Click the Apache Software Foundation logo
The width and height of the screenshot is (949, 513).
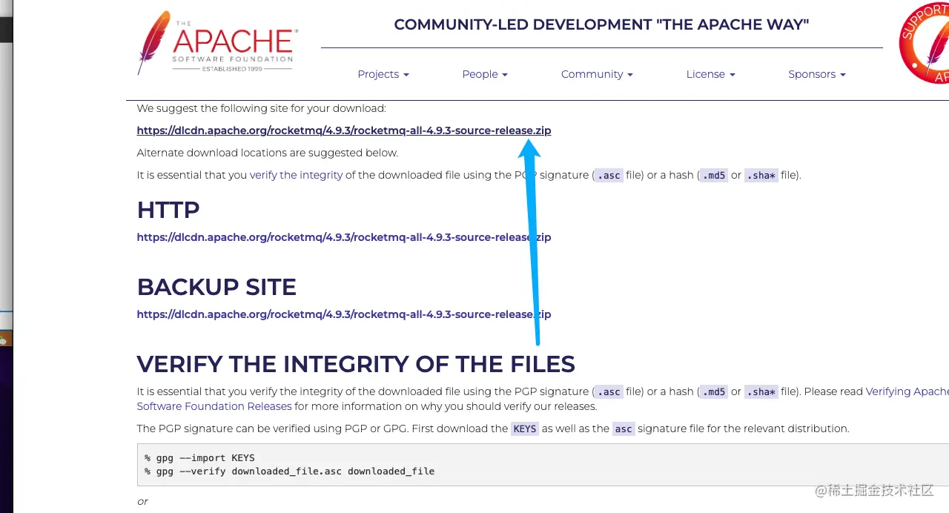(218, 43)
